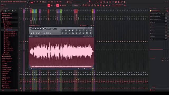Select Sliced audio folder in browser
Screen dimensions: 169x95
coord(7,88)
